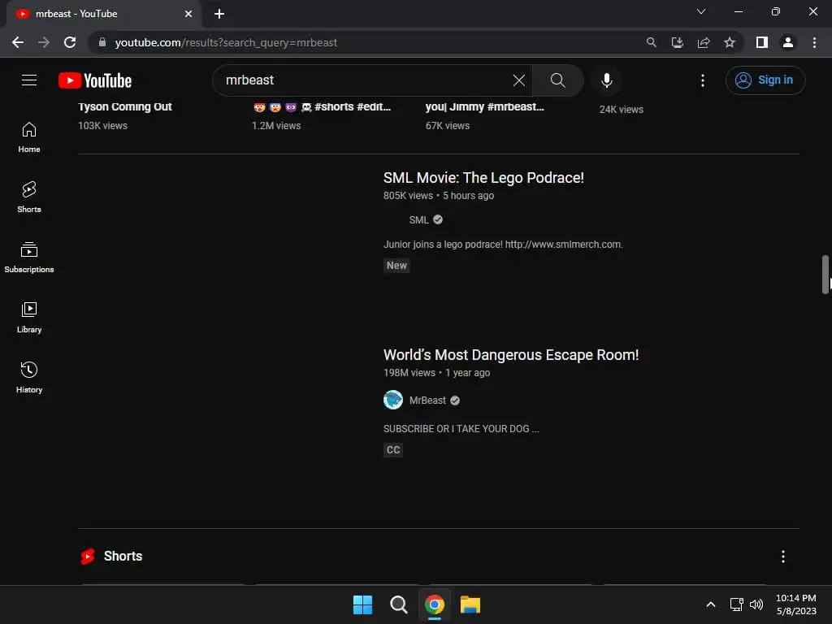
Task: Open the taskbar network icon
Action: (x=736, y=604)
